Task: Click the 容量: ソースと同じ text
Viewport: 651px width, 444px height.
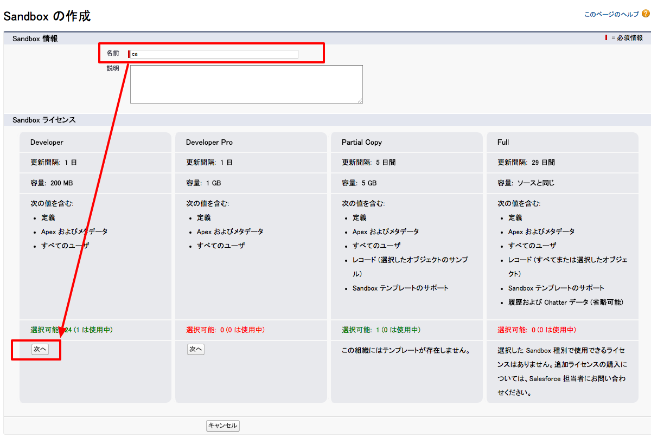Action: (x=526, y=183)
